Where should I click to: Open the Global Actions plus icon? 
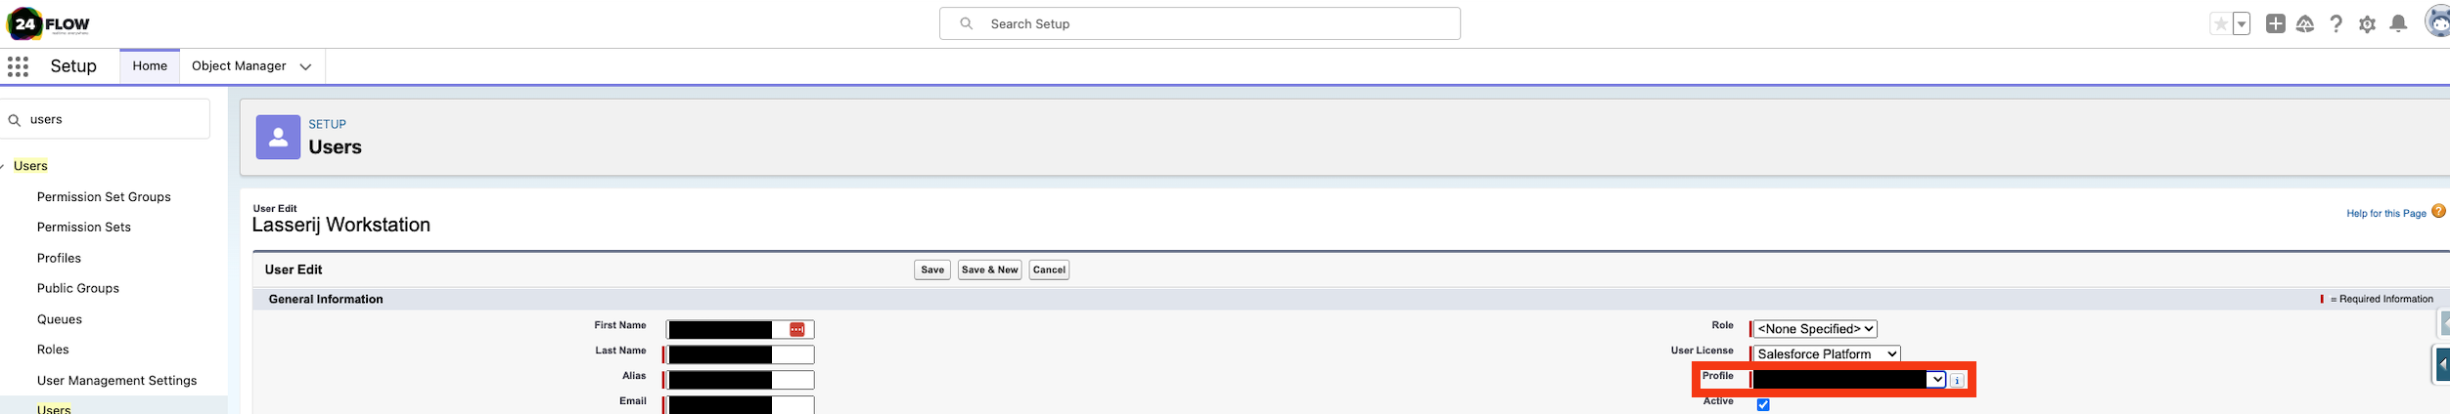click(2276, 24)
